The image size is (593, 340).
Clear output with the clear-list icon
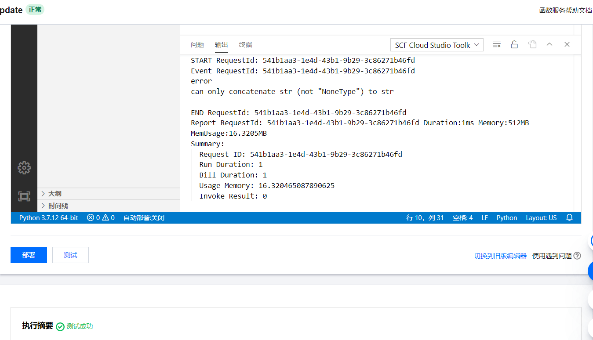pos(497,44)
